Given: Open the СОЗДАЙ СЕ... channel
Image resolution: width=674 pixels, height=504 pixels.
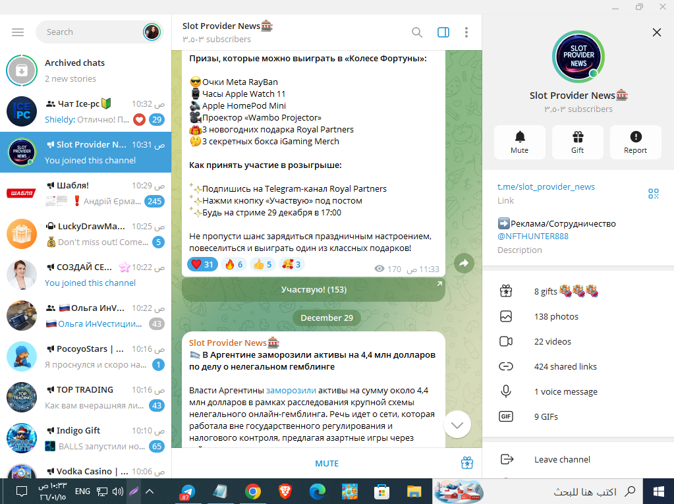Looking at the screenshot, I should click(x=86, y=275).
